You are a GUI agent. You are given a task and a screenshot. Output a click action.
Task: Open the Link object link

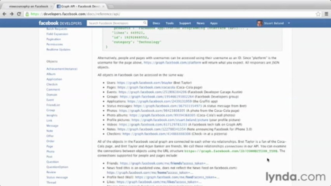point(49,121)
